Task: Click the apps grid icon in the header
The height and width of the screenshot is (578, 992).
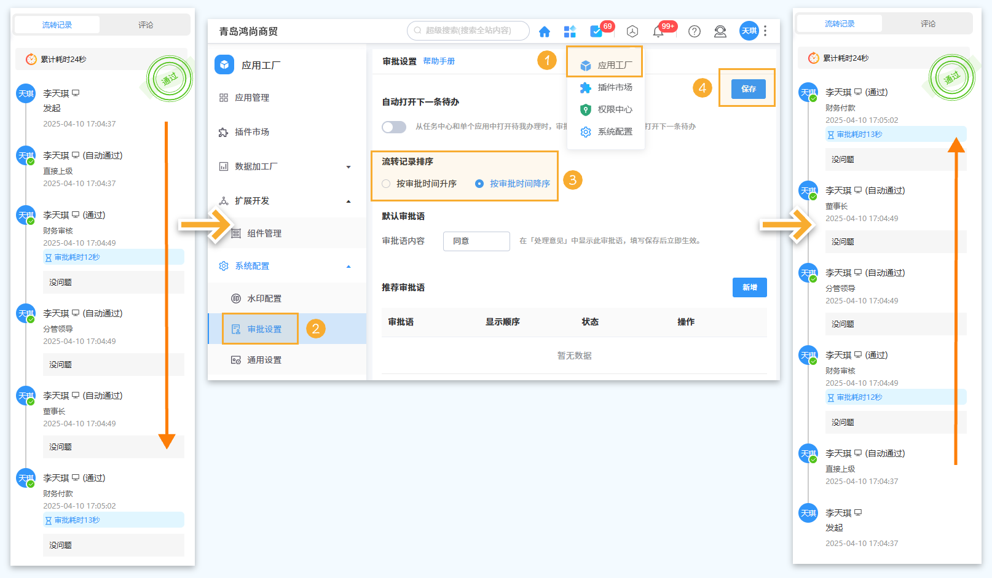Action: [x=570, y=31]
